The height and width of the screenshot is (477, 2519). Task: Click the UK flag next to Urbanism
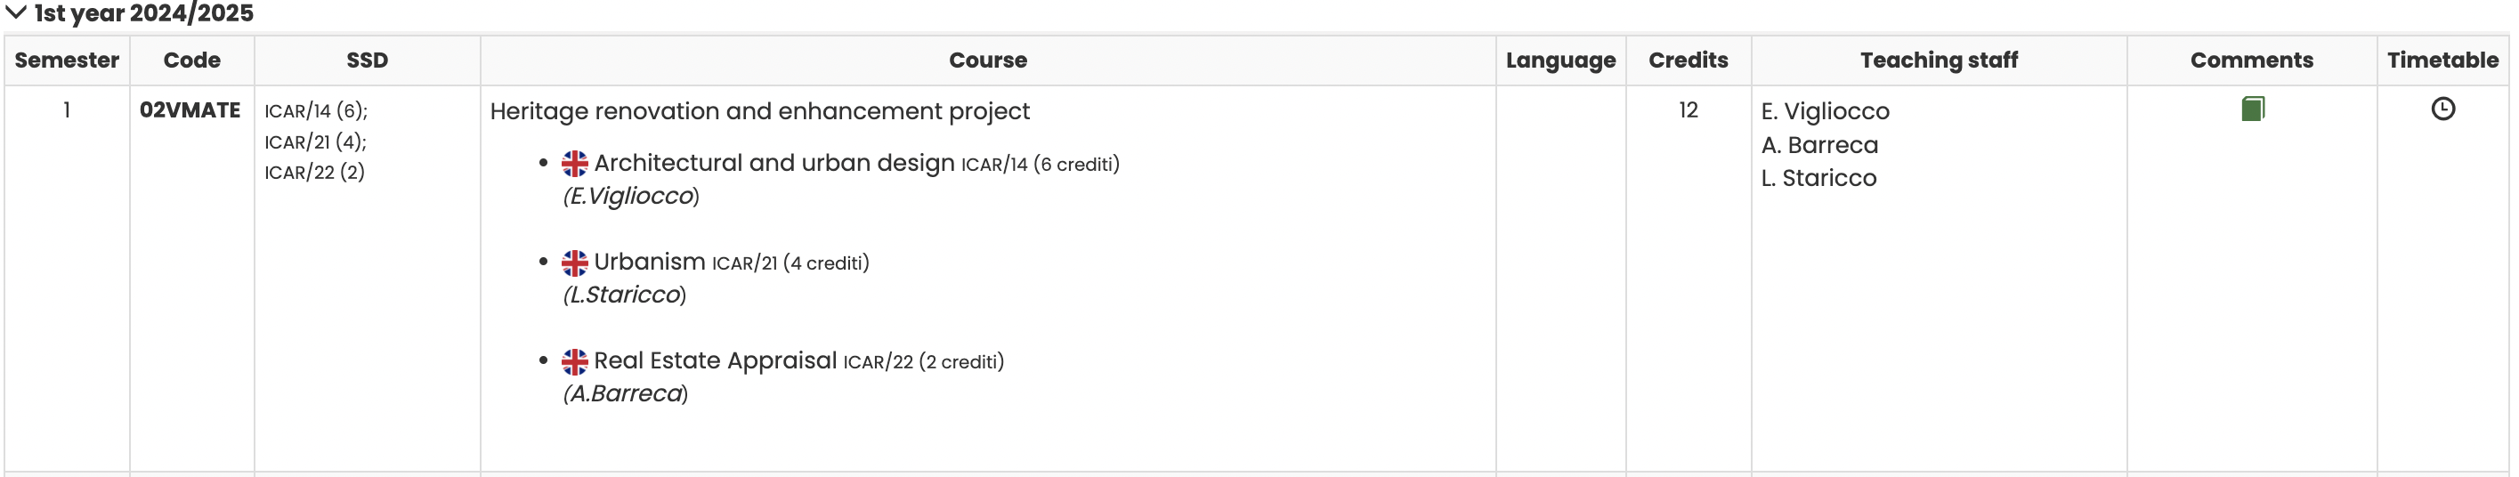tap(575, 263)
